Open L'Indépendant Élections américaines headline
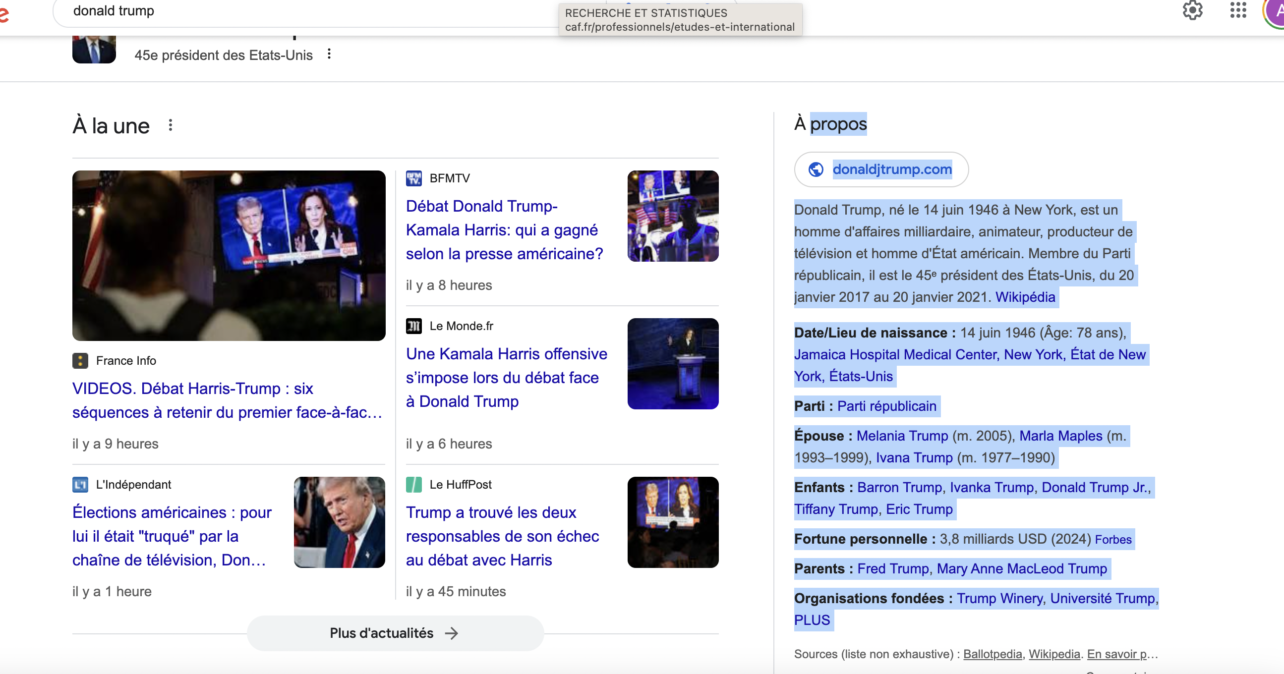The width and height of the screenshot is (1284, 674). 172,537
